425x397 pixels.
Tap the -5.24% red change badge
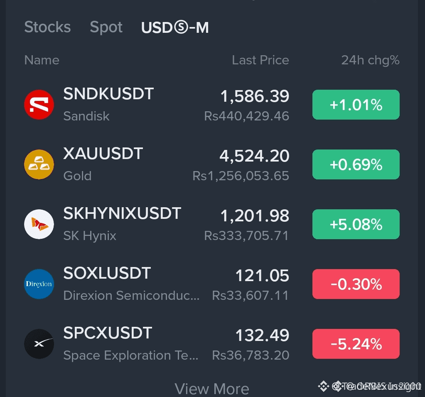click(356, 344)
